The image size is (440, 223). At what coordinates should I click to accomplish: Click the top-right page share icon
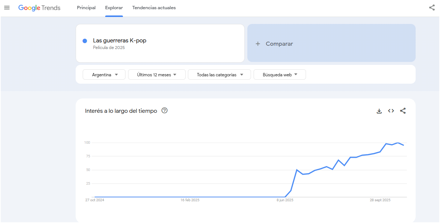click(x=432, y=8)
